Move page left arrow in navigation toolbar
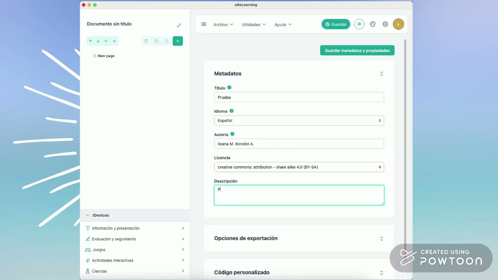The height and width of the screenshot is (280, 498). coord(106,41)
